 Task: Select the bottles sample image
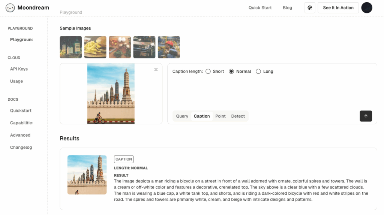click(71, 47)
